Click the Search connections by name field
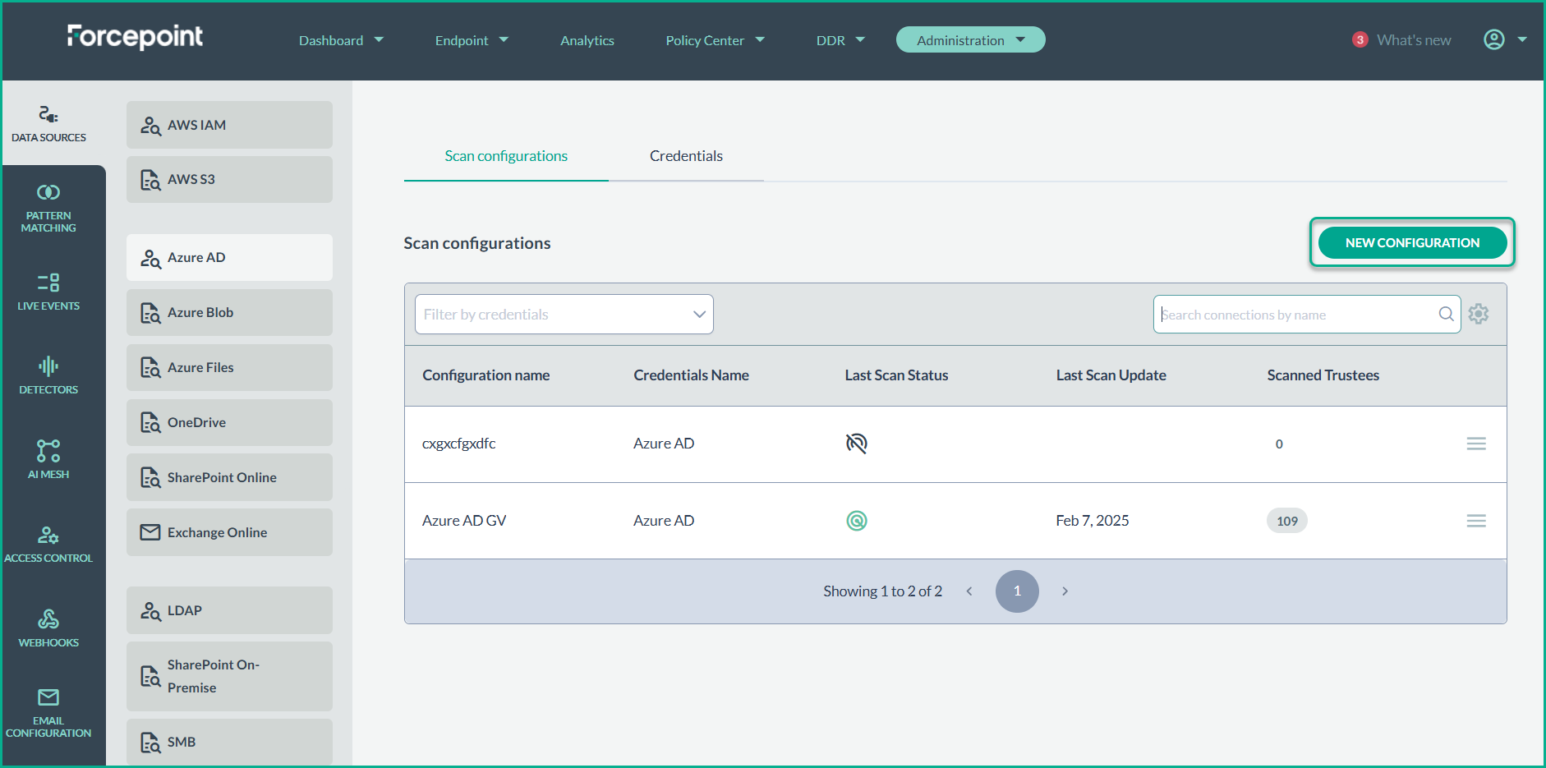Viewport: 1546px width, 768px height. [1296, 315]
